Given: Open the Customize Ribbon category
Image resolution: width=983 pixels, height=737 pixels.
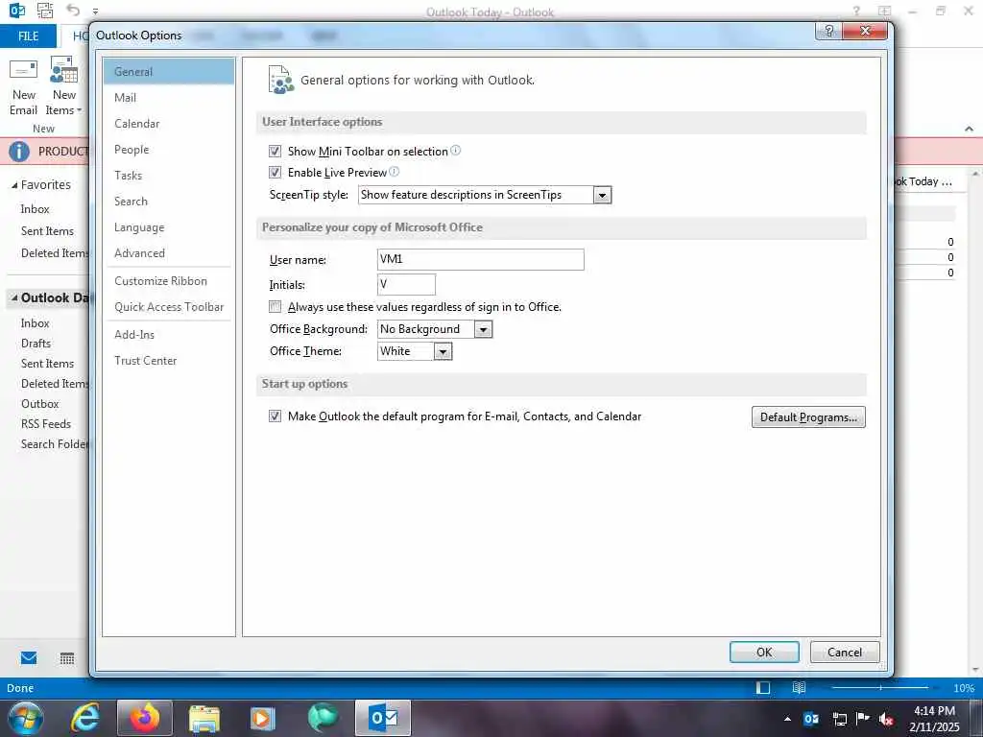Looking at the screenshot, I should click(x=169, y=281).
